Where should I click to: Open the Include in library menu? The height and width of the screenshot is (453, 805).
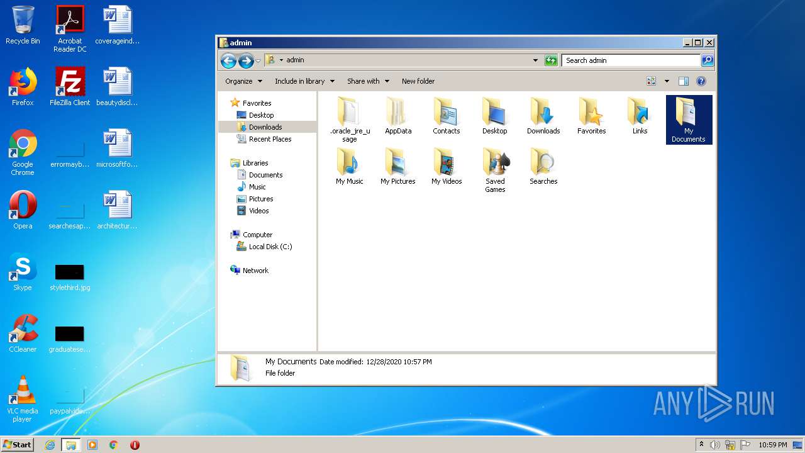pyautogui.click(x=304, y=81)
